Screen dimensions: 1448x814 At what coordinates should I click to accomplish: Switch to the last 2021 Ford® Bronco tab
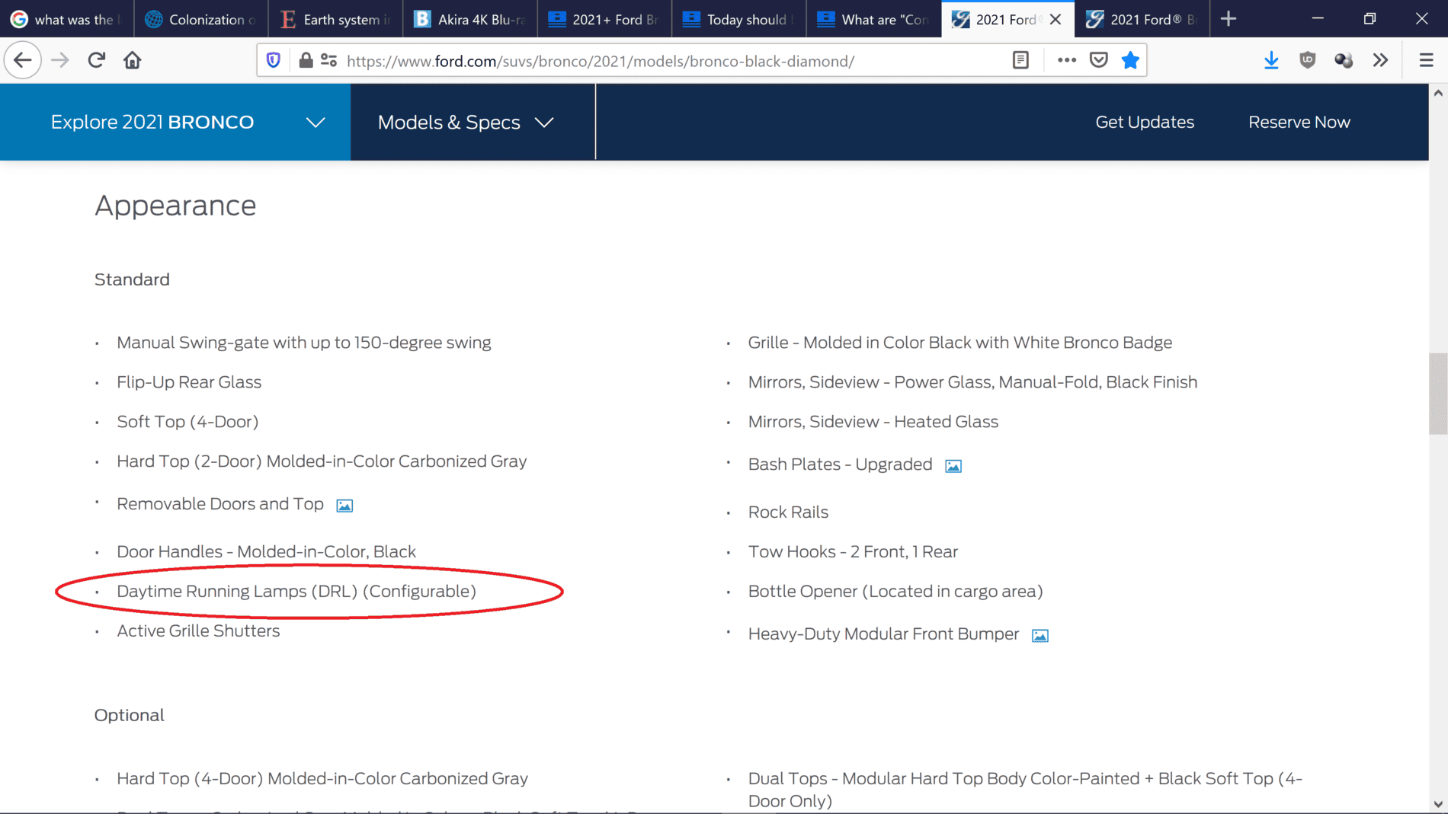point(1142,19)
